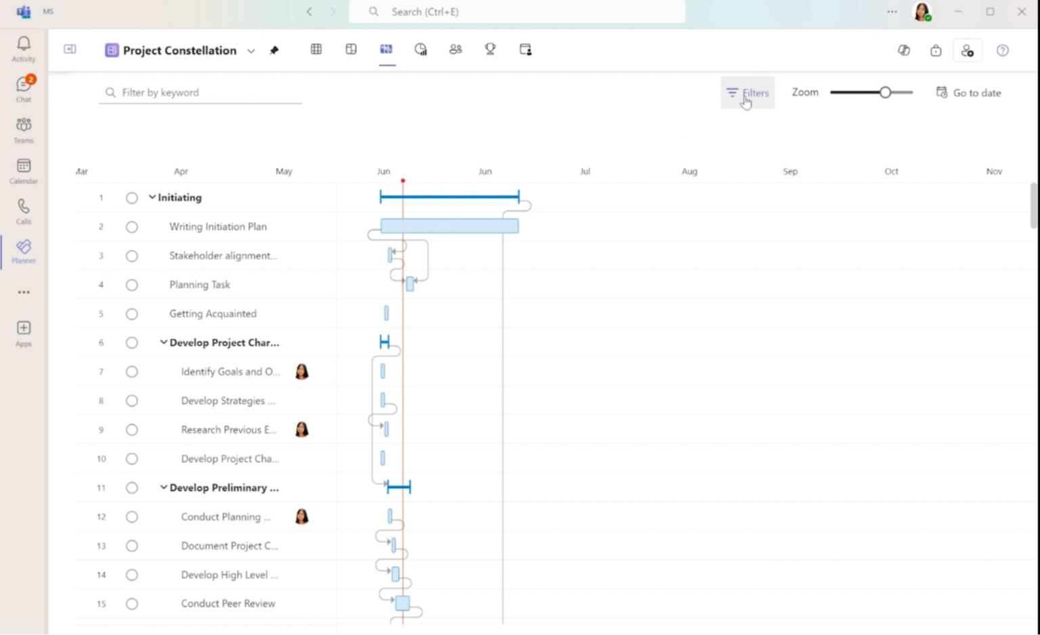Image resolution: width=1040 pixels, height=635 pixels.
Task: Open the People view icon
Action: 455,49
